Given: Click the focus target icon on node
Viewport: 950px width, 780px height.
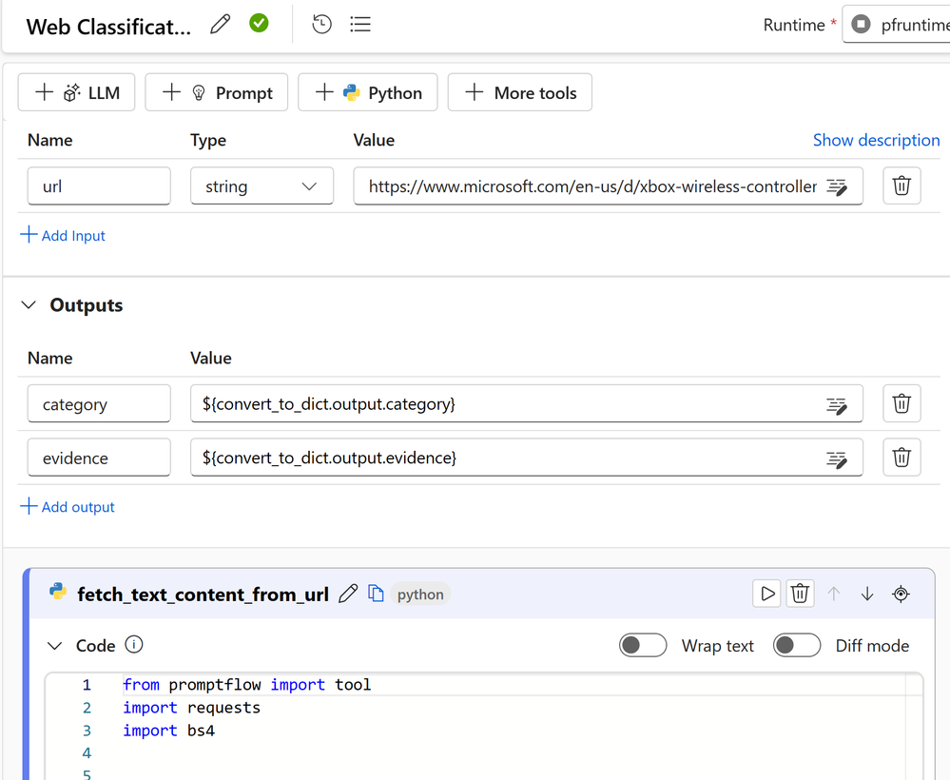Looking at the screenshot, I should pyautogui.click(x=902, y=595).
